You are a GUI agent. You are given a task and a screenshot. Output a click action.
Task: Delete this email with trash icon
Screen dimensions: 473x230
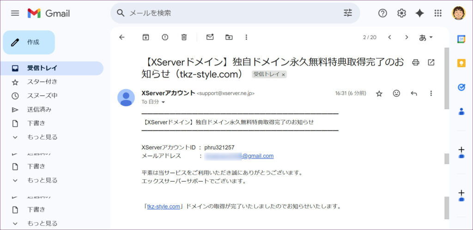click(x=184, y=37)
